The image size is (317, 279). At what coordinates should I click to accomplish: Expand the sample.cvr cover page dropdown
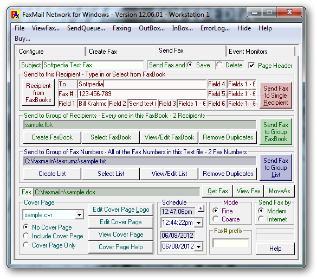tap(79, 214)
